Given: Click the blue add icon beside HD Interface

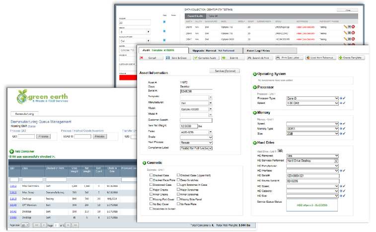Looking at the screenshot, I should click(x=341, y=170).
